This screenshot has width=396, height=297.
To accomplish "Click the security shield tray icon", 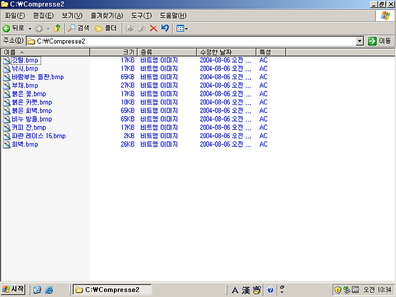I will 338,290.
